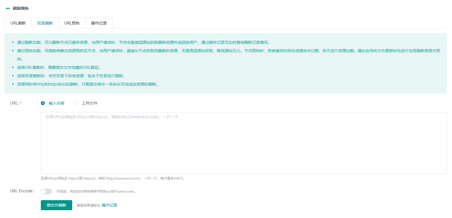Click the tip about 选择目录刷新时
Viewport: 452px width, 218px height.
[71, 76]
